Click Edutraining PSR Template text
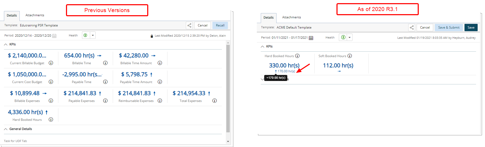Viewport: 485px width, 147px height. tap(39, 25)
